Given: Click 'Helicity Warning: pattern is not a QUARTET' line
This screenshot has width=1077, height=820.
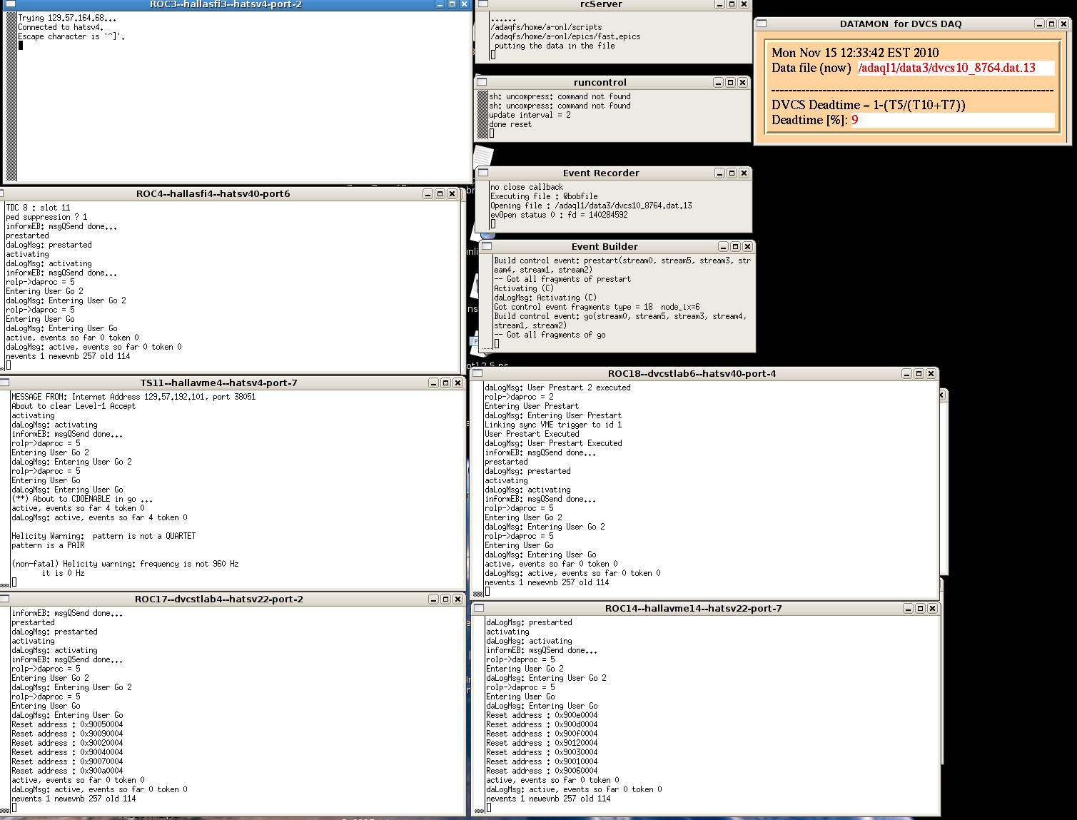Looking at the screenshot, I should 103,536.
